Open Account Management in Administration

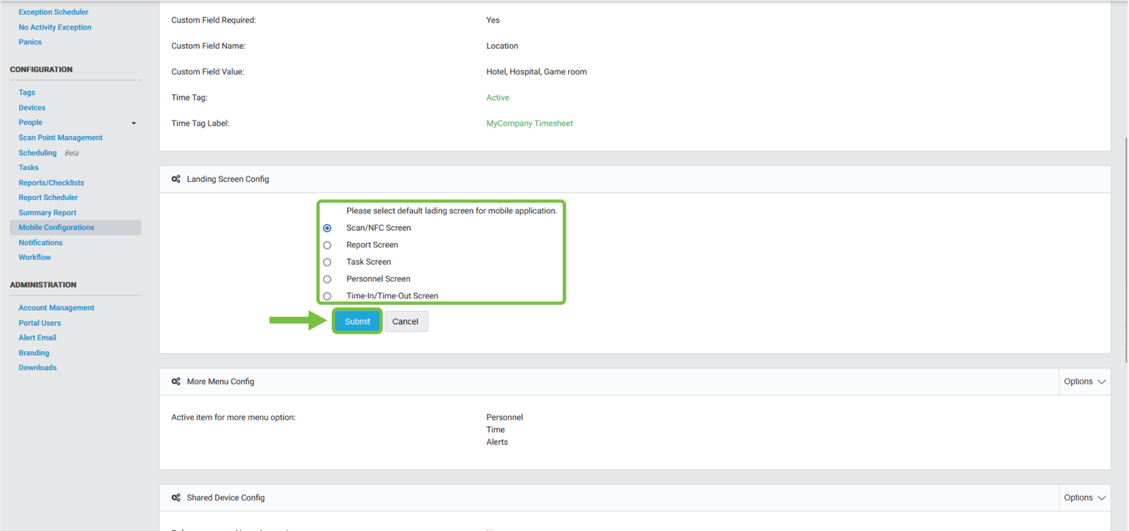coord(56,308)
